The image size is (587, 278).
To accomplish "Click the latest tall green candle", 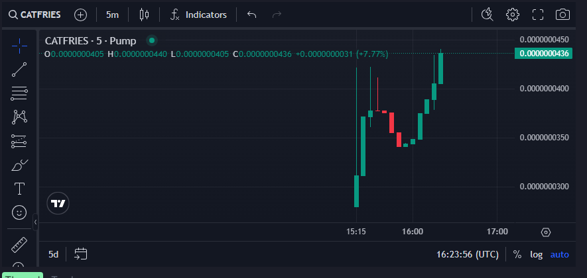I will pos(441,69).
